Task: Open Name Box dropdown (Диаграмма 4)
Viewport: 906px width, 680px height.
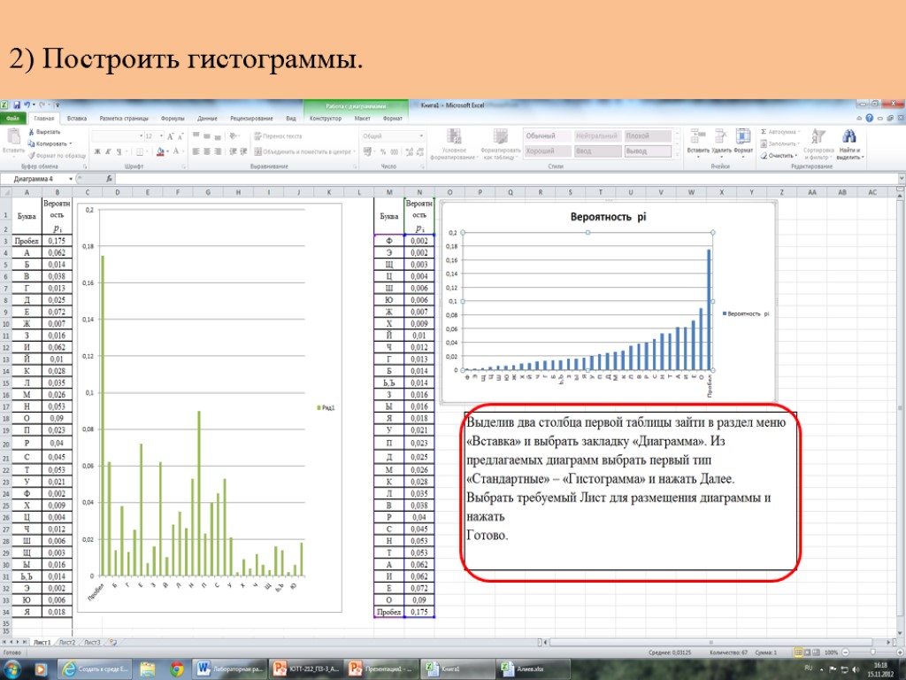Action: (71, 179)
